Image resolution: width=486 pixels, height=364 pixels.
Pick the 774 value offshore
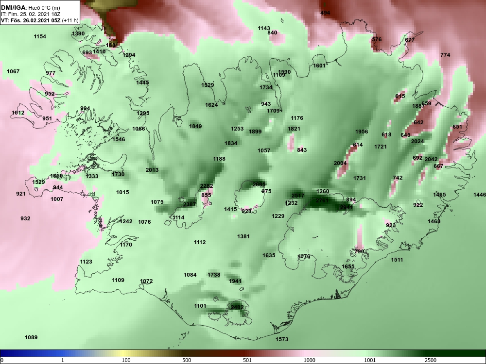(x=445, y=55)
